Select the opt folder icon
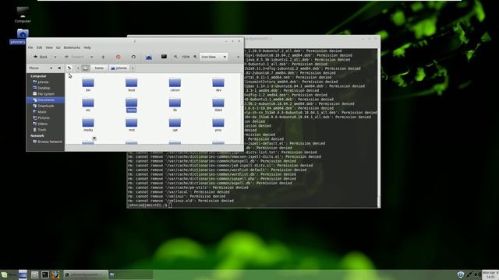 coord(175,123)
